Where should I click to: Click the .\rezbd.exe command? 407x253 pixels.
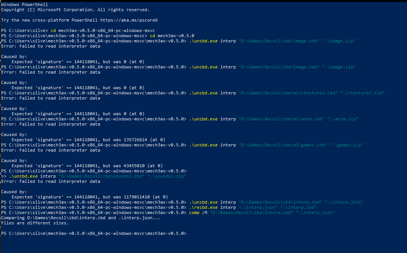(x=203, y=207)
